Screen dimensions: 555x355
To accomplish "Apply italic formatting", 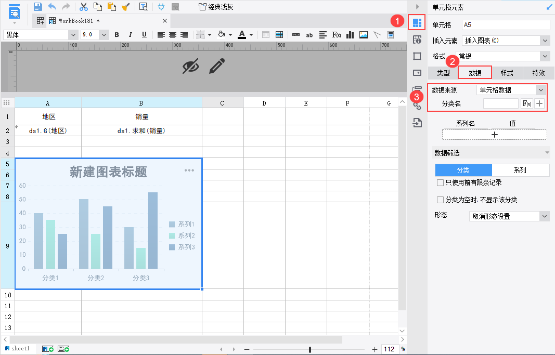I will (x=130, y=35).
